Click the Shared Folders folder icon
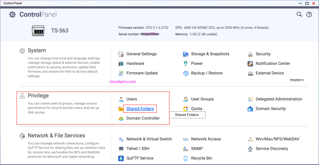This screenshot has width=319, height=165. coord(121,109)
